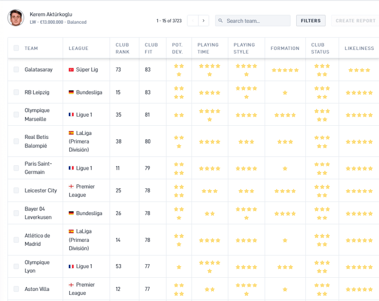Check the Olympique Lyon row checkbox
The height and width of the screenshot is (301, 379).
pyautogui.click(x=16, y=266)
